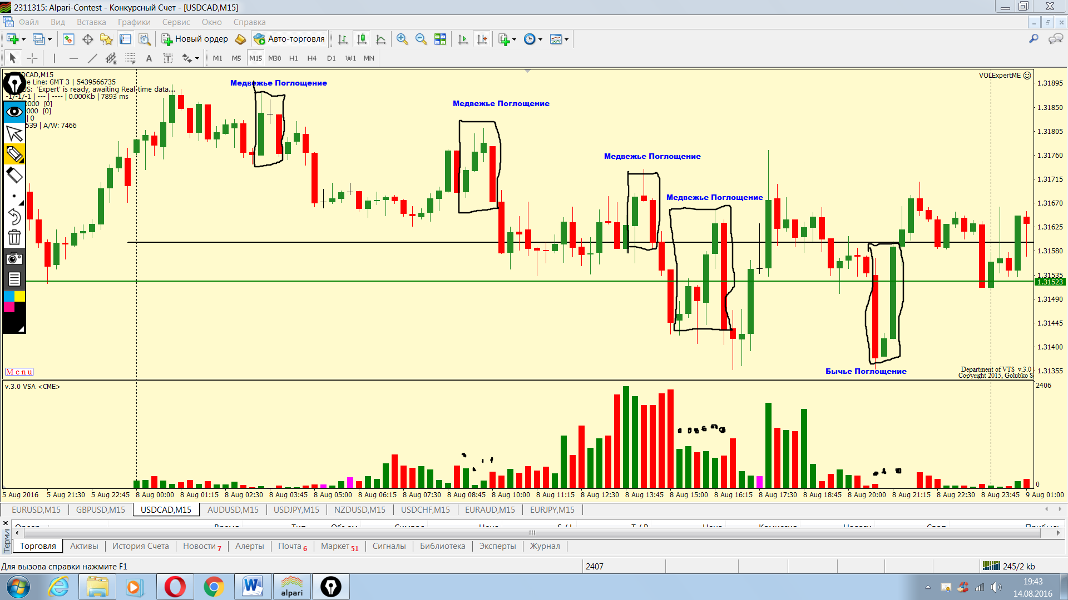1068x600 pixels.
Task: Select the Fibonacci retracement tool
Action: coord(130,58)
